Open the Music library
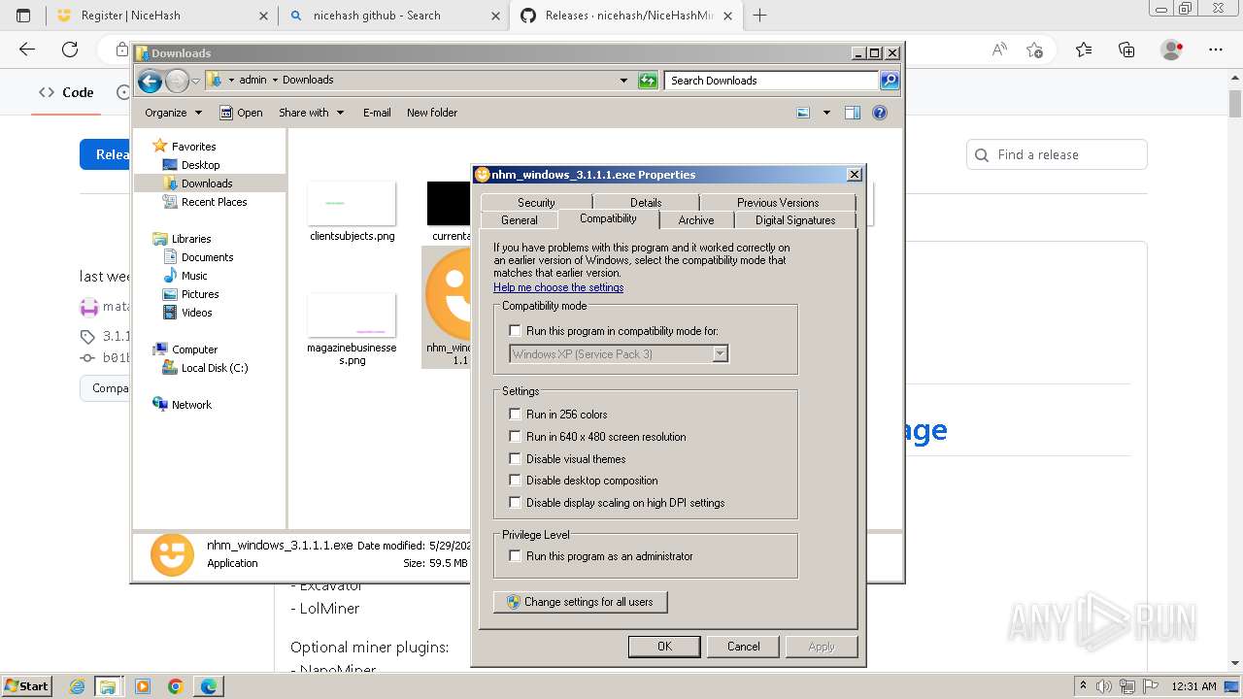Viewport: 1243px width, 699px height. click(194, 276)
